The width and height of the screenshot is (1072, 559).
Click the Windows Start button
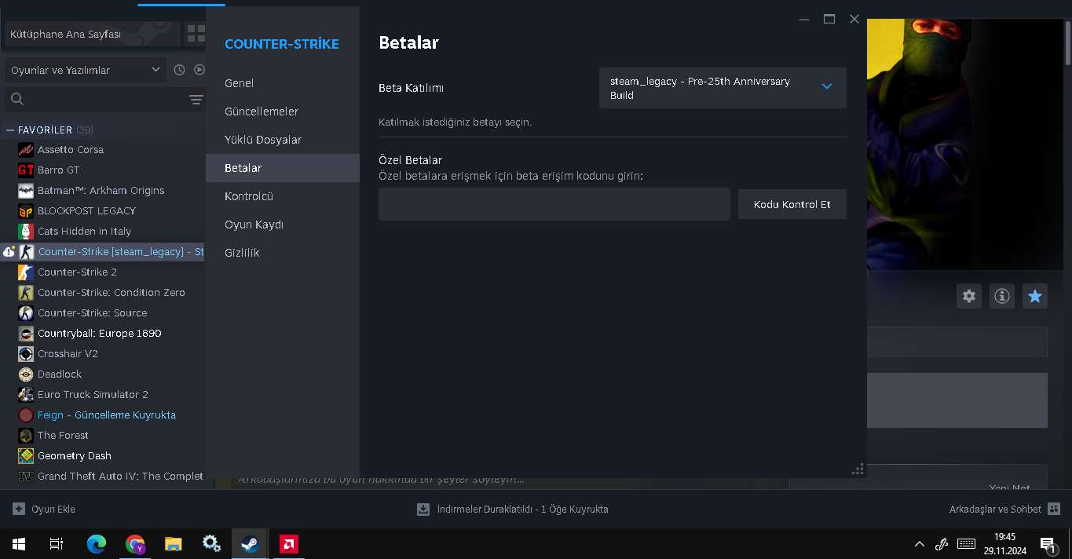19,543
